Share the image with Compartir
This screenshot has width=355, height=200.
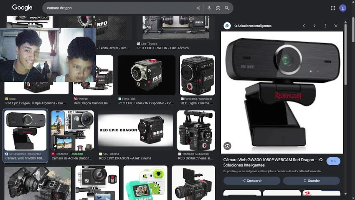tap(252, 181)
